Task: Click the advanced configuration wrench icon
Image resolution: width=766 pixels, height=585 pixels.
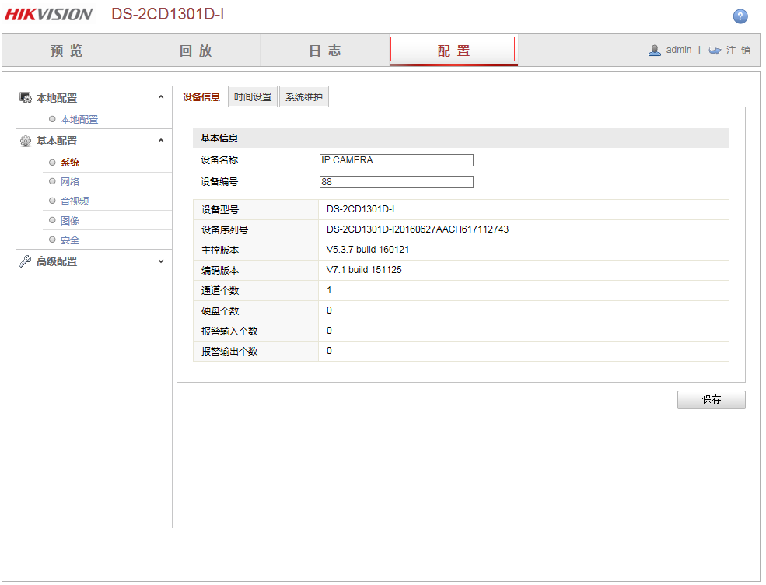Action: click(25, 261)
